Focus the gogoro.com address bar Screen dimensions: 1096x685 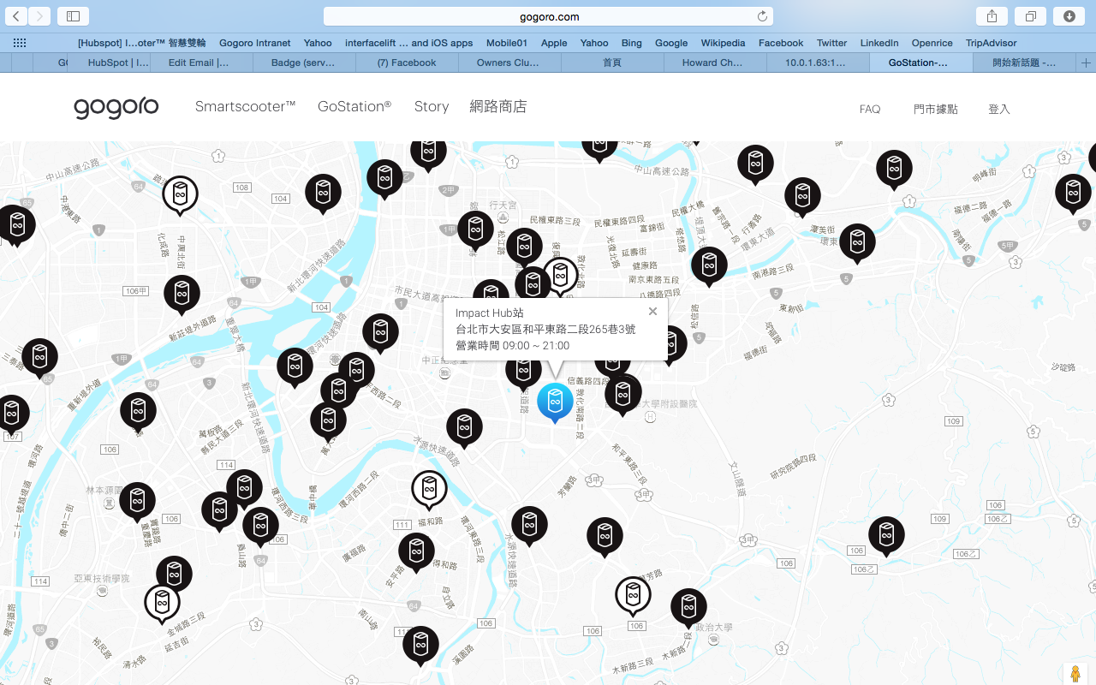click(x=548, y=16)
